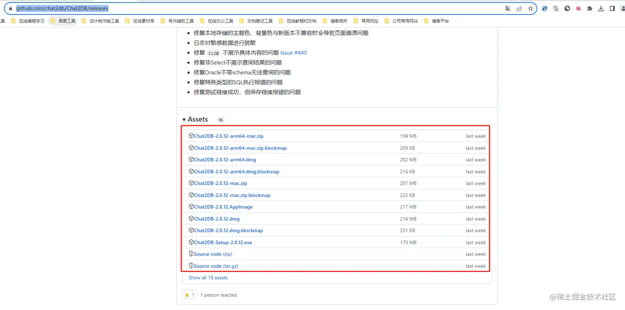
Task: Download Chat2DB-2.0.12.dmg.blockmap
Action: coord(228,230)
